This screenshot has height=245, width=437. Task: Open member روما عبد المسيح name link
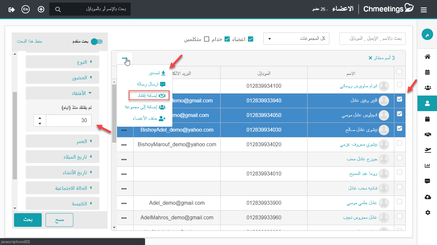(363, 174)
